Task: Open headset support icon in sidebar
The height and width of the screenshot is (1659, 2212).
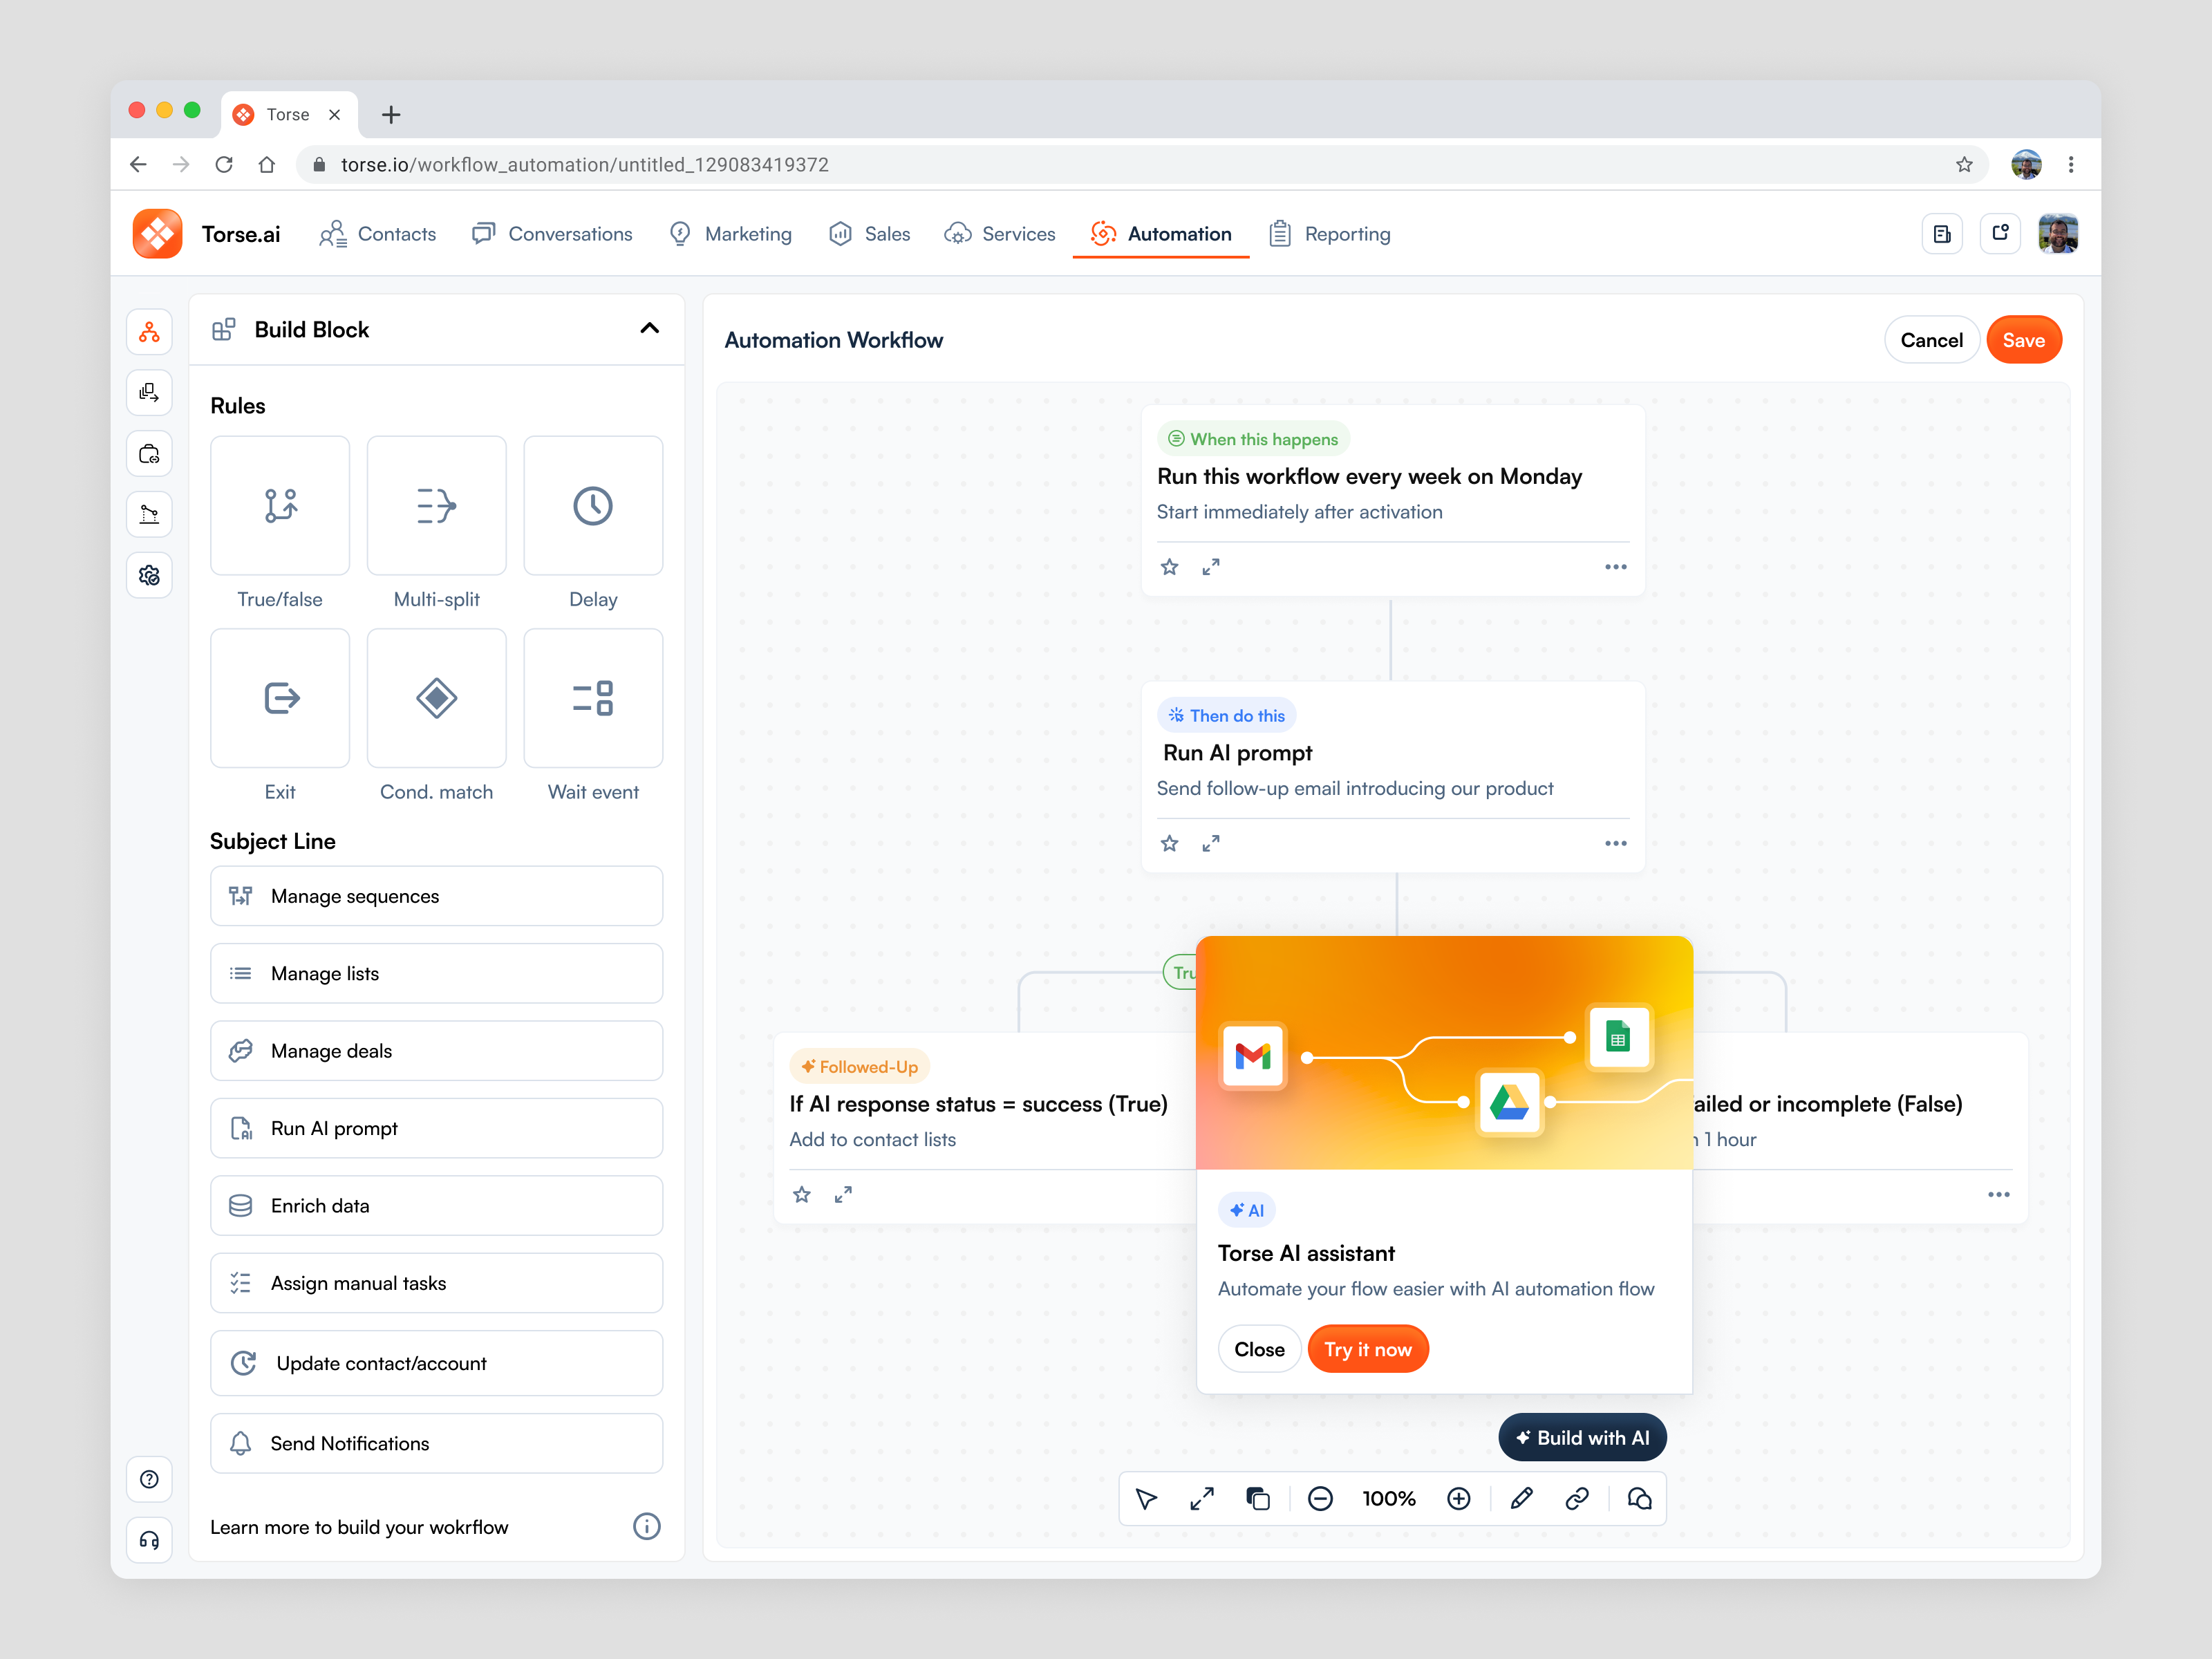Action: click(x=149, y=1540)
